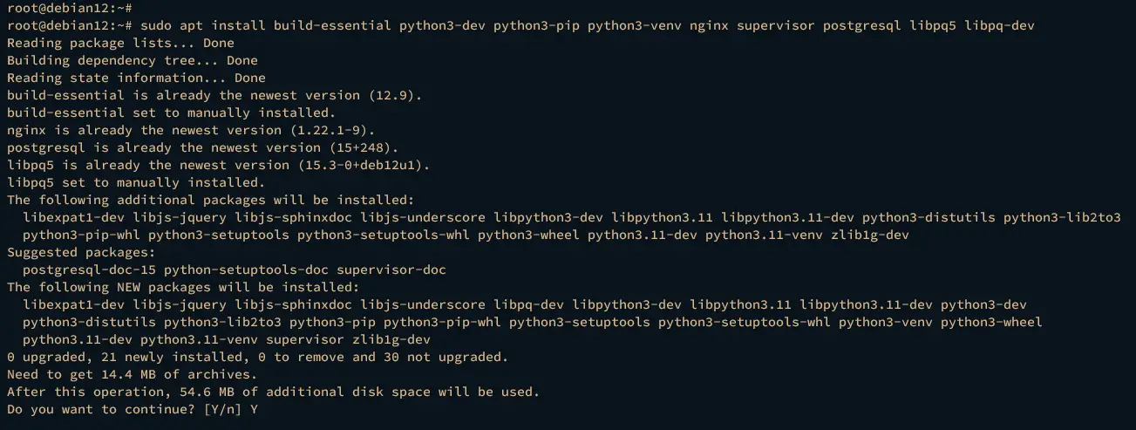
Task: Click the 'sudo apt install' command text
Action: (x=203, y=25)
